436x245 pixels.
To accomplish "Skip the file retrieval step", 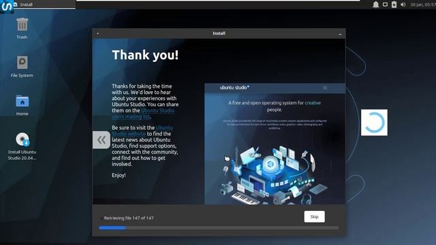I will (x=314, y=216).
